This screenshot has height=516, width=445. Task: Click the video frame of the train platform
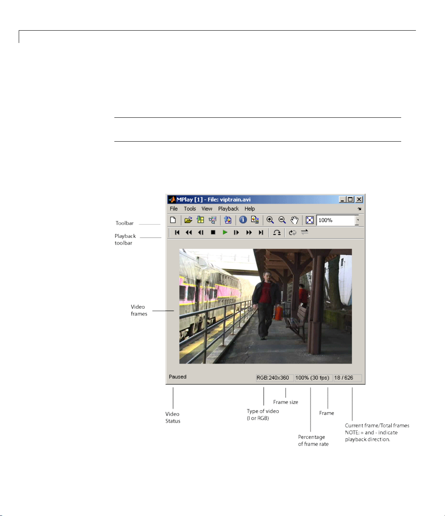click(265, 306)
